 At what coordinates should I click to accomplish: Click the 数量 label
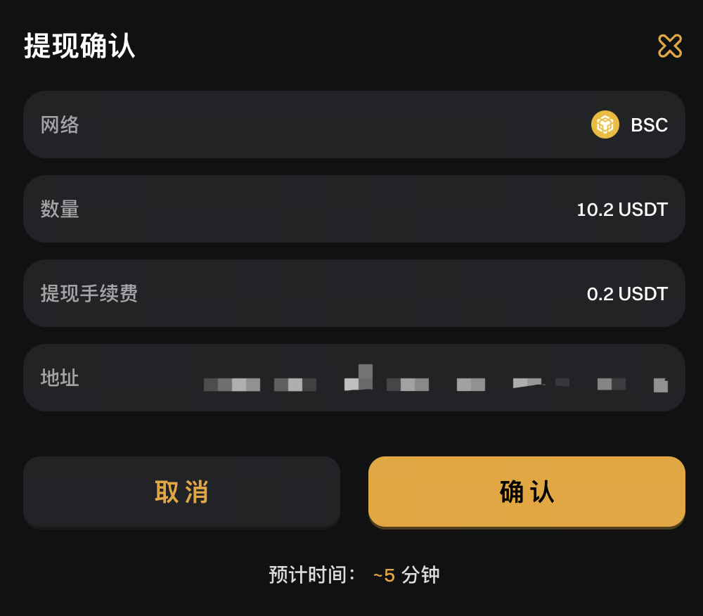click(60, 210)
